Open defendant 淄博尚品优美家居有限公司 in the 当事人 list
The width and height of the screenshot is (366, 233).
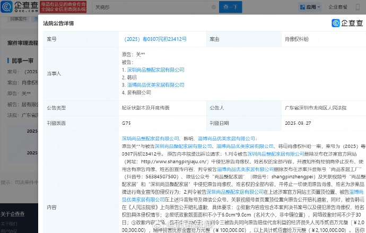[156, 85]
